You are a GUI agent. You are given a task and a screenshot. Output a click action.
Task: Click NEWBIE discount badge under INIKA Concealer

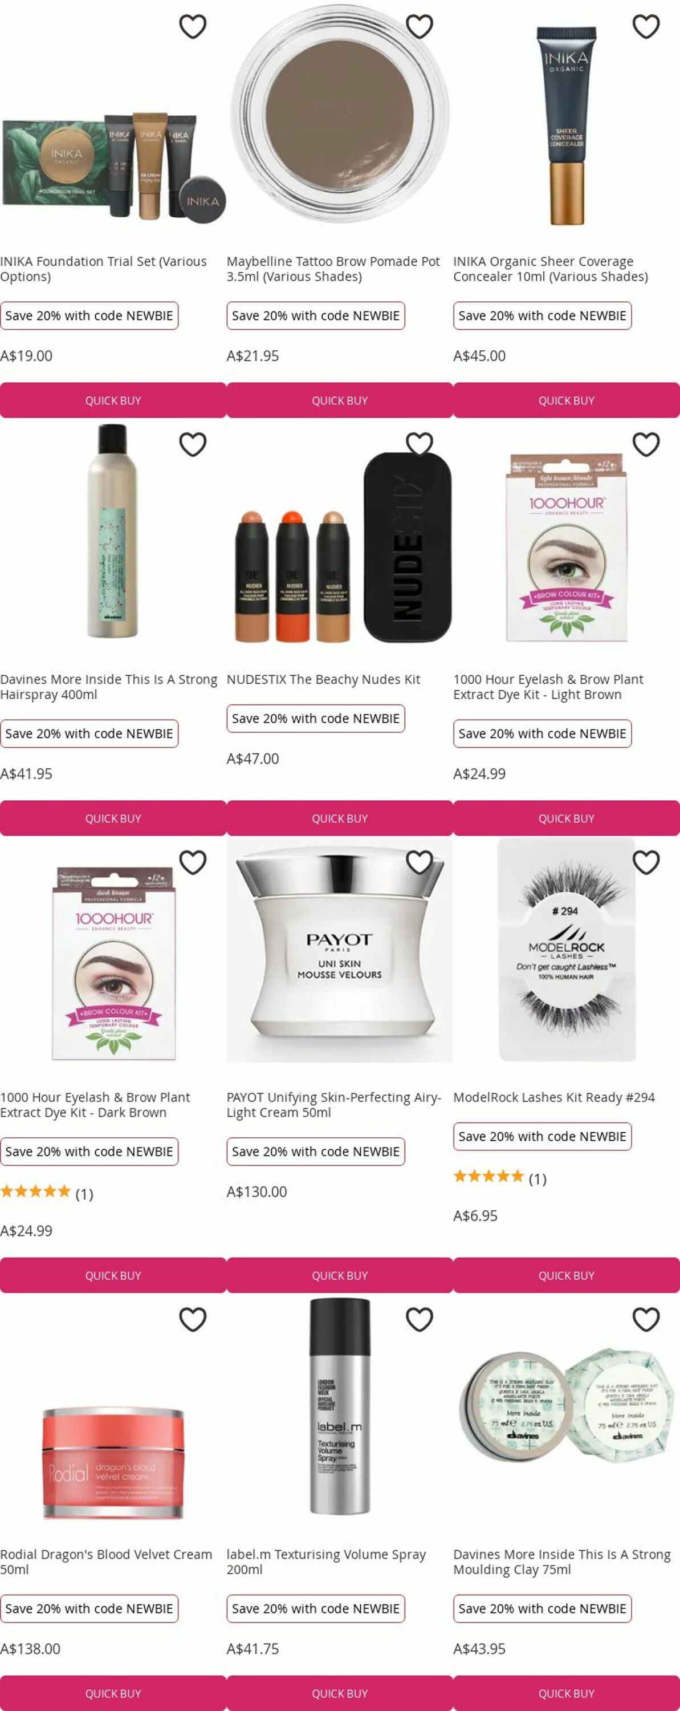pyautogui.click(x=542, y=315)
